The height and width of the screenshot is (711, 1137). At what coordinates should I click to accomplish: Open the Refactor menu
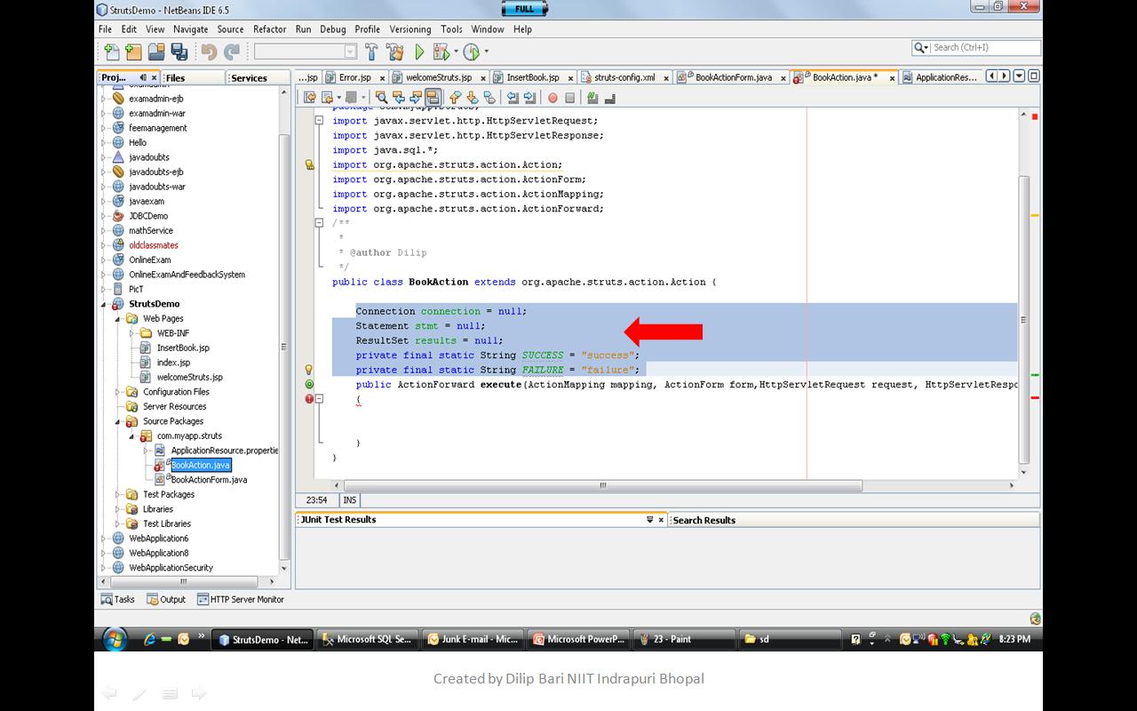coord(269,28)
